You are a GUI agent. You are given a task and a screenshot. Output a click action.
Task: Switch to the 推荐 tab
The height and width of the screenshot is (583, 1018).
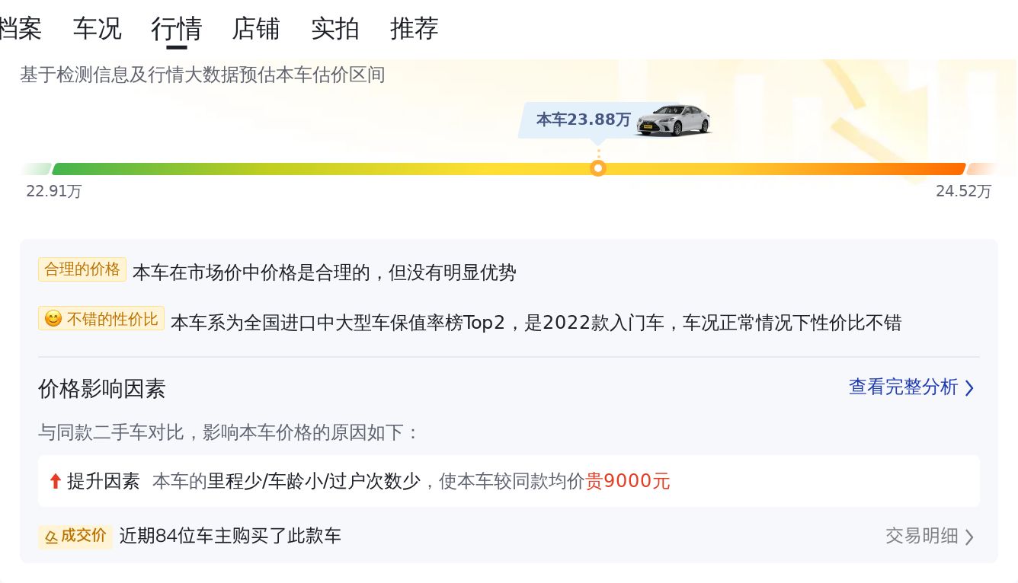415,29
